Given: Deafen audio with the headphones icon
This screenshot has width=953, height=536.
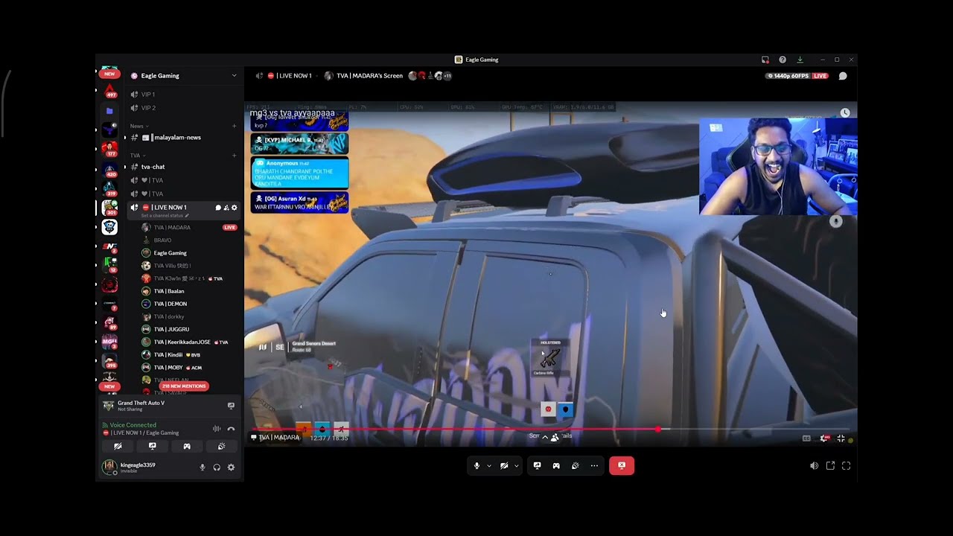Looking at the screenshot, I should click(x=217, y=468).
